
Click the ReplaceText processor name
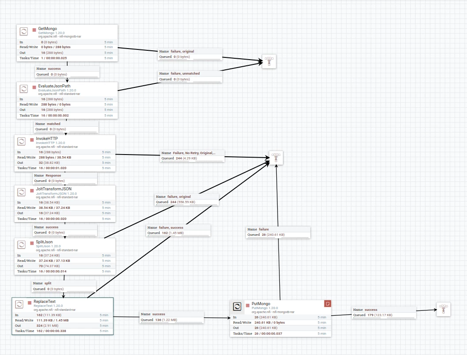pyautogui.click(x=45, y=302)
